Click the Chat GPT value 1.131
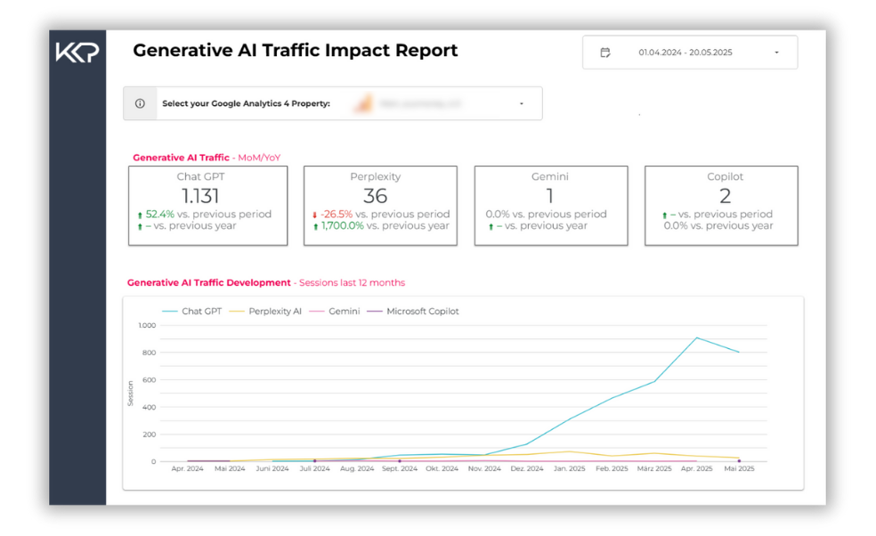876x536 pixels. point(200,196)
